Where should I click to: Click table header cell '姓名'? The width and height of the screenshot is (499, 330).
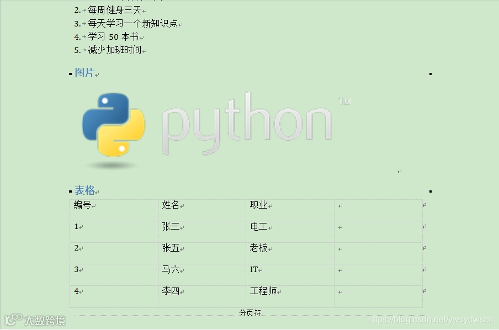202,210
